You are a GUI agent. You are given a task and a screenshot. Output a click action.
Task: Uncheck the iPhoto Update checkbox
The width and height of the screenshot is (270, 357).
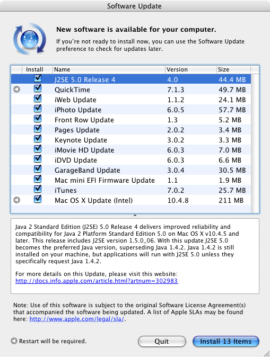(x=38, y=109)
